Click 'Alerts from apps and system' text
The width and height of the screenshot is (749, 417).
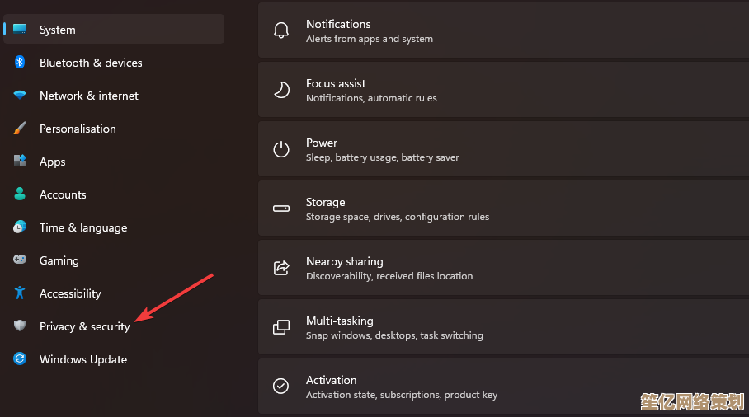[370, 39]
